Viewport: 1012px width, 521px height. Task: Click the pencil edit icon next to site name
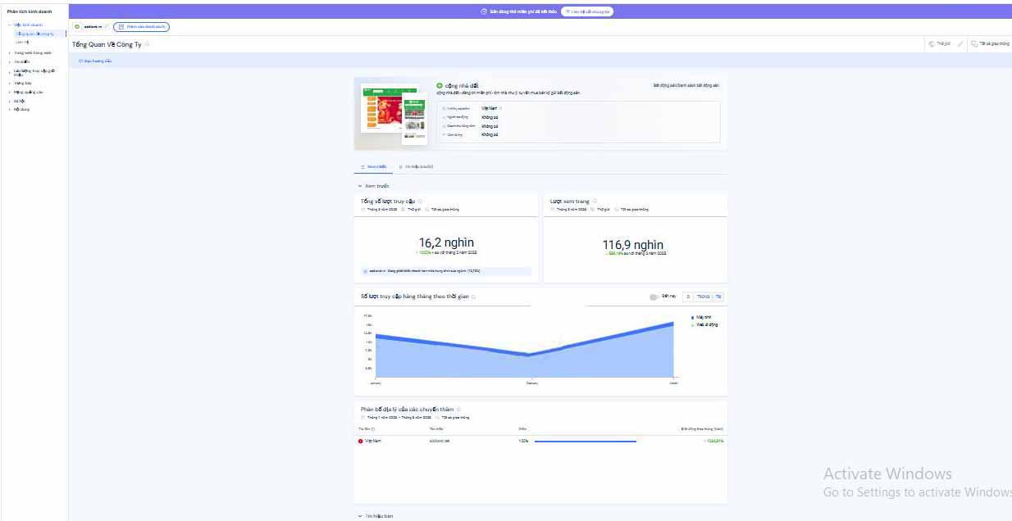pos(107,27)
